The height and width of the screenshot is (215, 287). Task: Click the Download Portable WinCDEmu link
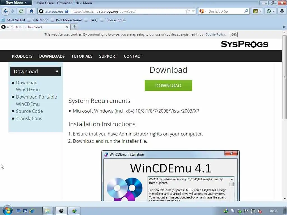click(x=36, y=101)
